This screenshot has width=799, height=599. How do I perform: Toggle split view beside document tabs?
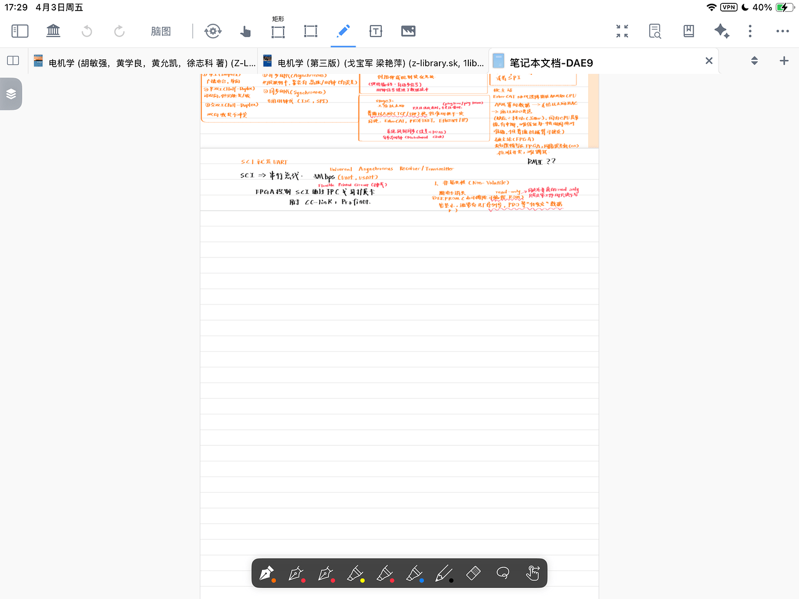[x=13, y=60]
